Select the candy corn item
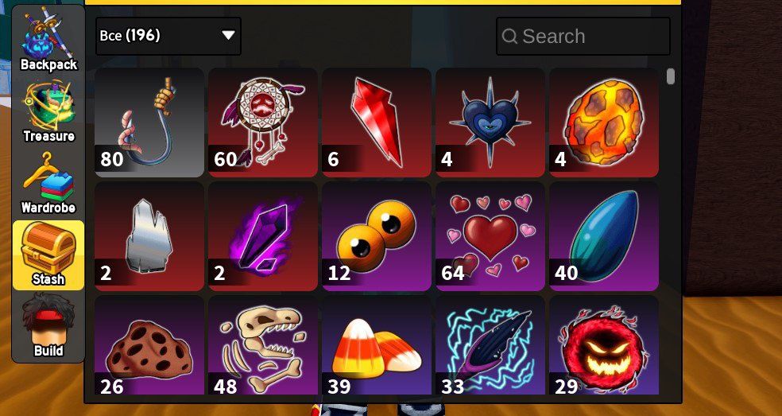The width and height of the screenshot is (782, 416). [377, 345]
